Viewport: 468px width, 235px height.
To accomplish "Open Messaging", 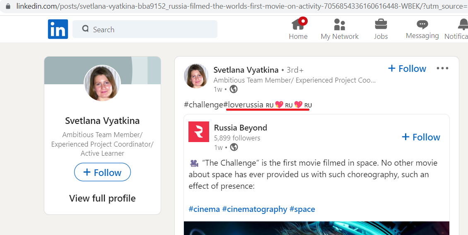I will (x=422, y=29).
